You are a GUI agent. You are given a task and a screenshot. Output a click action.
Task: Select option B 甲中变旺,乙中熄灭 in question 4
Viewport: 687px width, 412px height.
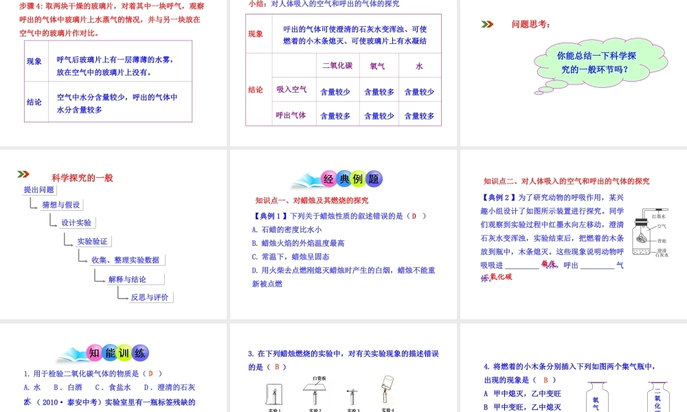(x=522, y=407)
